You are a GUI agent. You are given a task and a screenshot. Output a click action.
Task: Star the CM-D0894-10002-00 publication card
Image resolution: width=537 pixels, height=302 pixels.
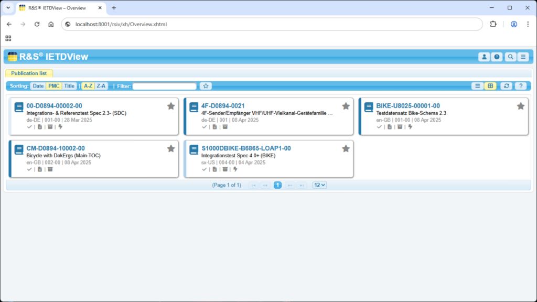click(171, 148)
